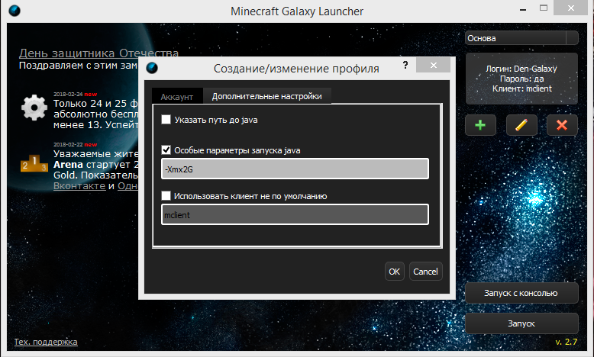The image size is (594, 357).
Task: Tick 'Использовать клиент не по умолчанию' checkbox
Action: pyautogui.click(x=166, y=196)
